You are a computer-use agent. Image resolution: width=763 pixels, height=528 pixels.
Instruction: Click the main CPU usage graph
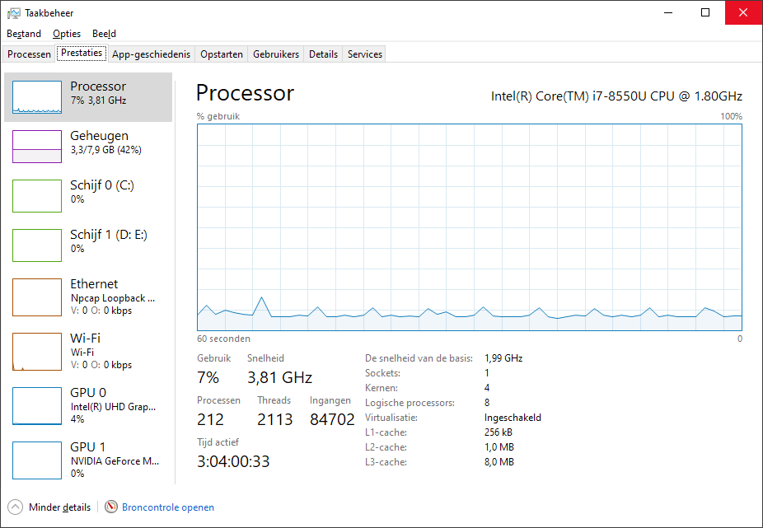pos(470,227)
